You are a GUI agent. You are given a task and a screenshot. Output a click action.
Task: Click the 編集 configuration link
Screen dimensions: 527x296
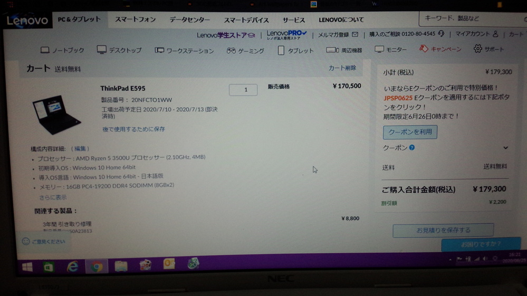click(x=80, y=149)
